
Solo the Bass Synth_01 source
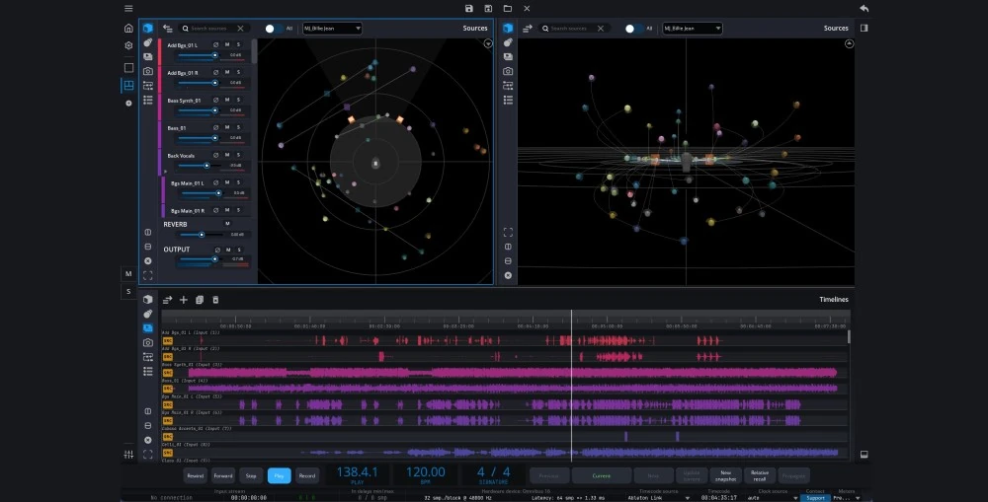[237, 100]
